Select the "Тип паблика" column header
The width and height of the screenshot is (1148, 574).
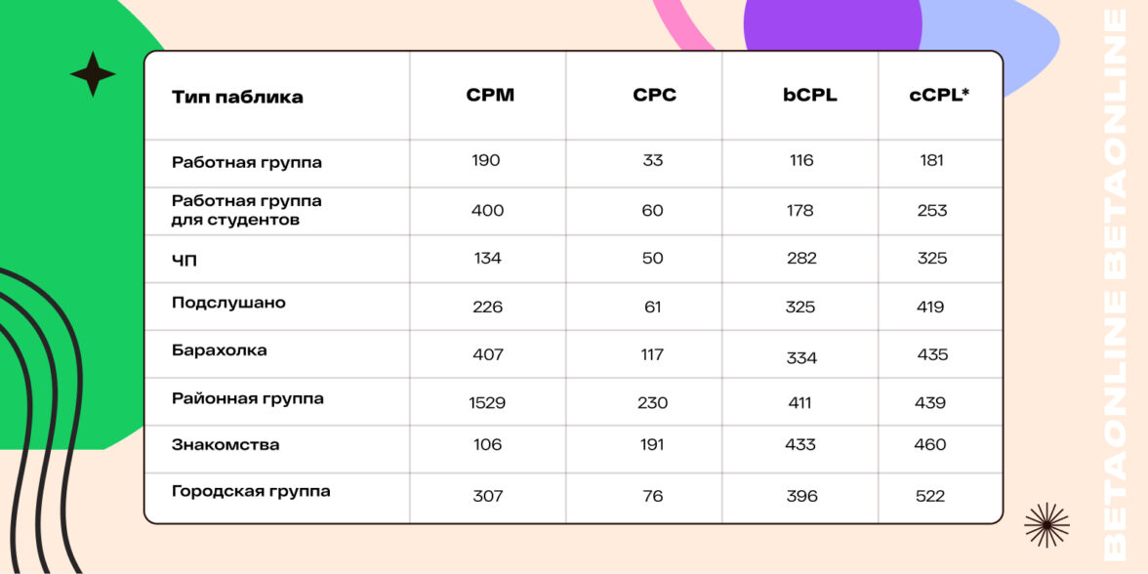(x=237, y=97)
